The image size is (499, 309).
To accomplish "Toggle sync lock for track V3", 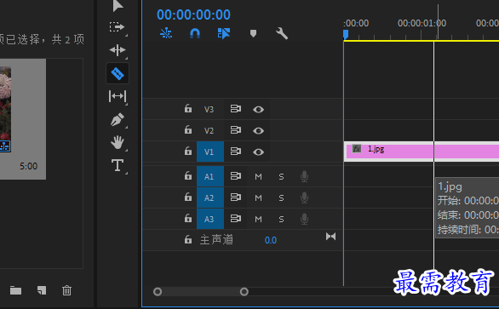I will tap(236, 109).
